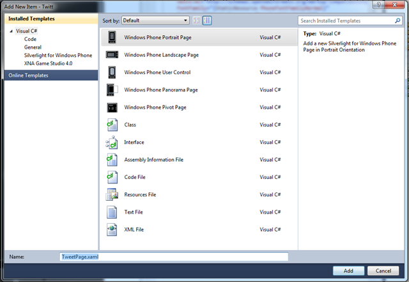Select the Code category
This screenshot has height=282, width=409.
30,39
